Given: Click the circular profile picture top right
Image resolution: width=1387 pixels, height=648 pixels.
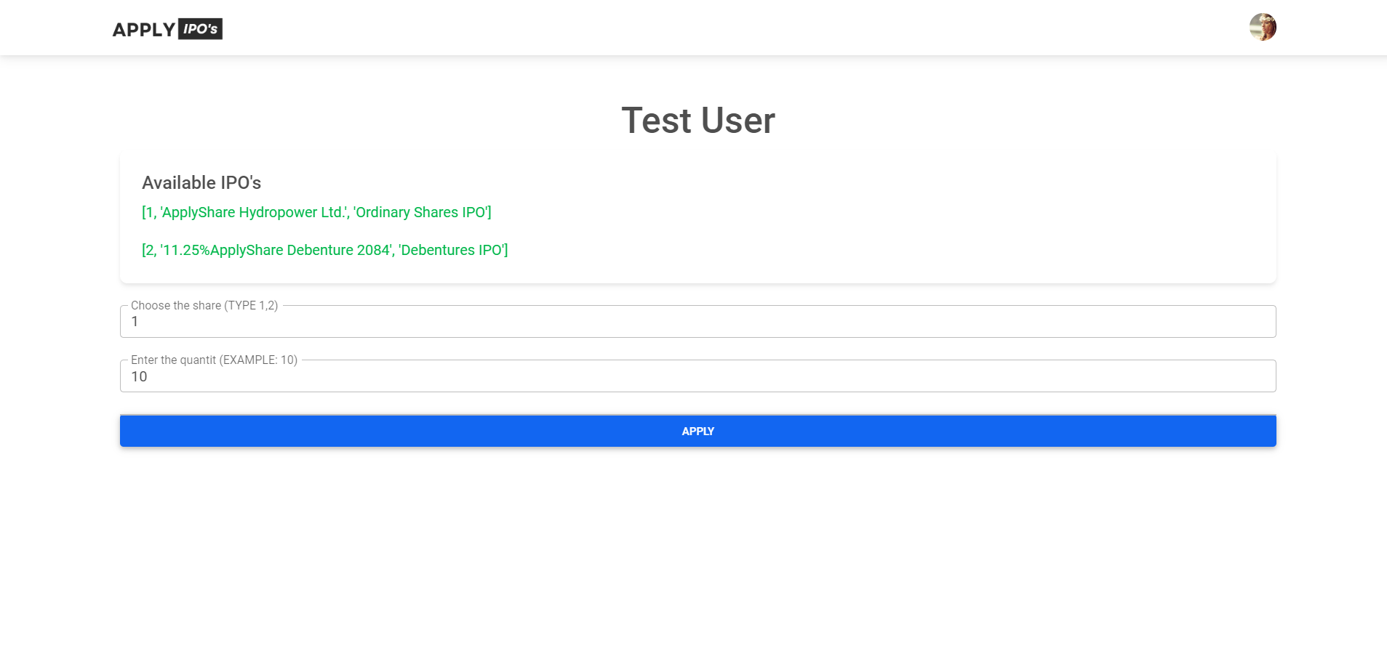Looking at the screenshot, I should (1263, 27).
